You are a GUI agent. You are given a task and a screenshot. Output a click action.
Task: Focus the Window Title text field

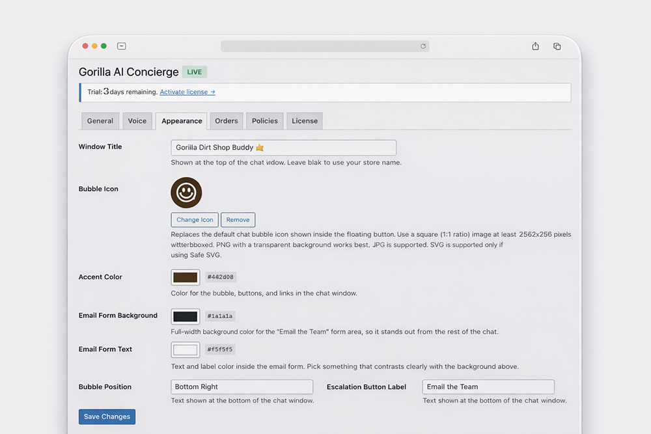[283, 148]
